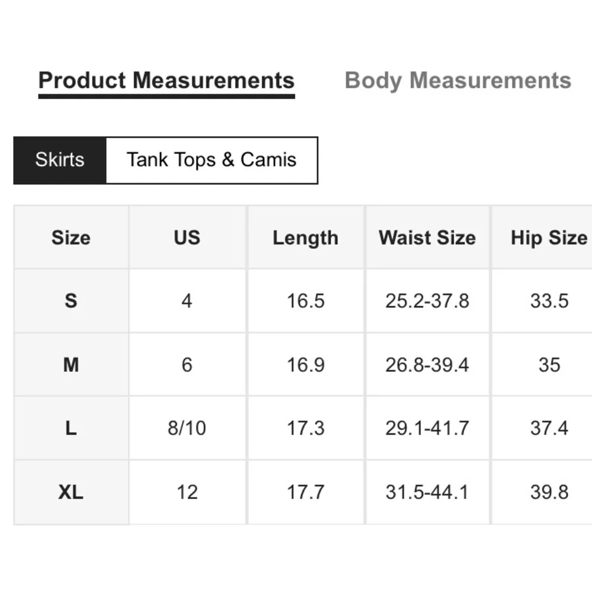Click the 16.9 length cell
This screenshot has width=592, height=592.
(305, 365)
